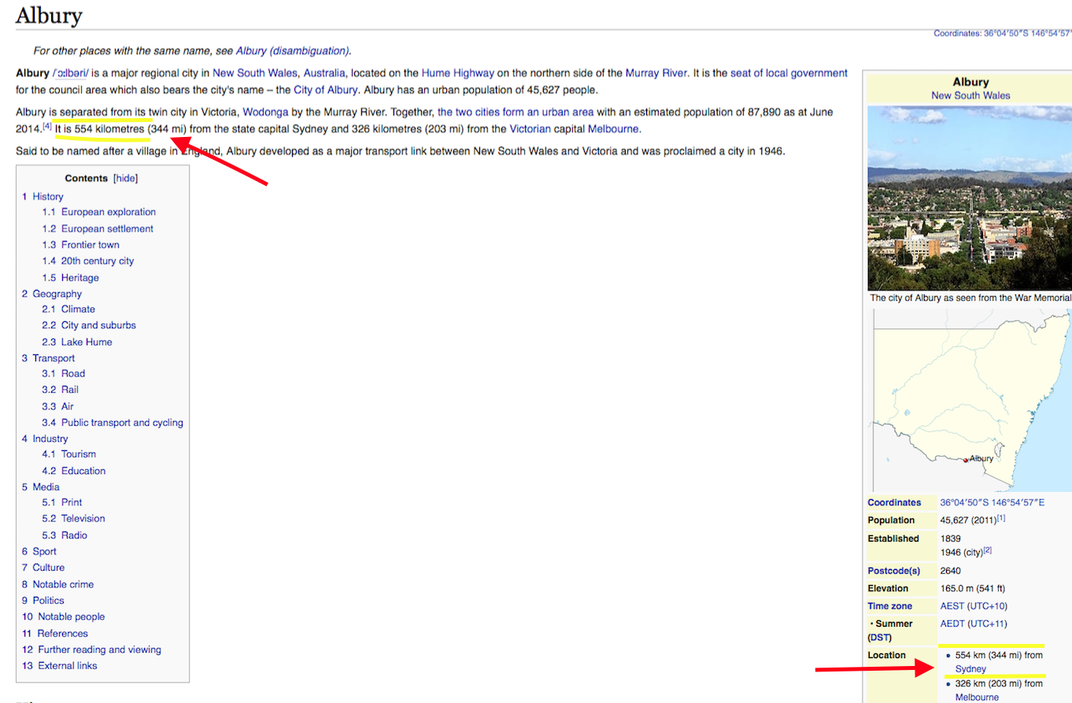Click citation footnote 4 after June 2014
Image resolution: width=1072 pixels, height=703 pixels.
coord(47,127)
